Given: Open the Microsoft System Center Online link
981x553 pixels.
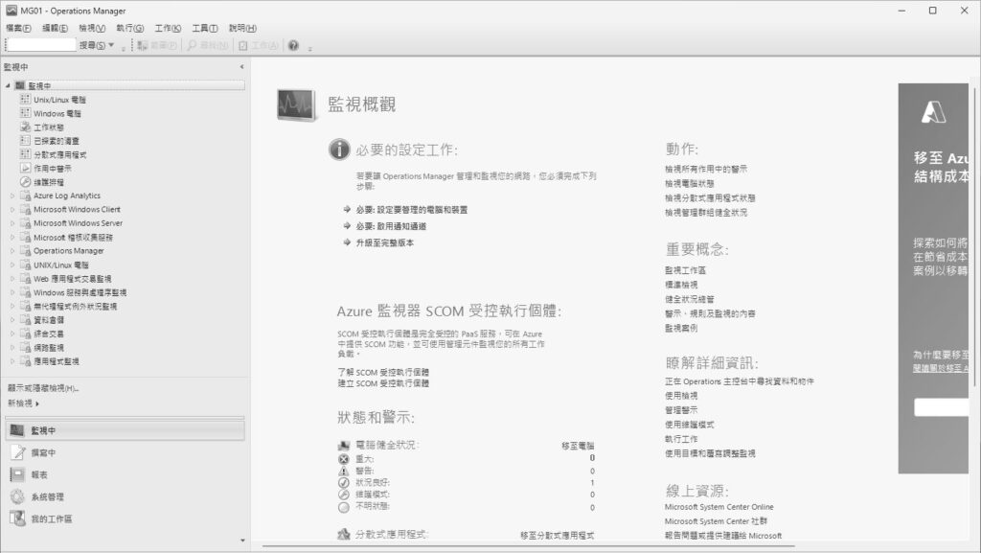Looking at the screenshot, I should [x=719, y=507].
